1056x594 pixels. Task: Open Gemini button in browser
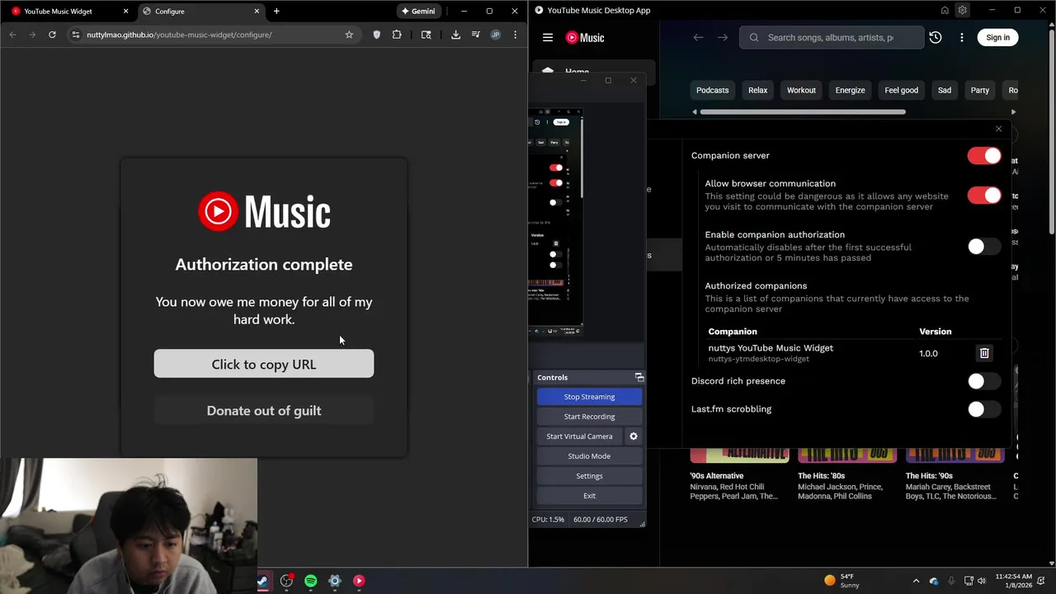(419, 12)
